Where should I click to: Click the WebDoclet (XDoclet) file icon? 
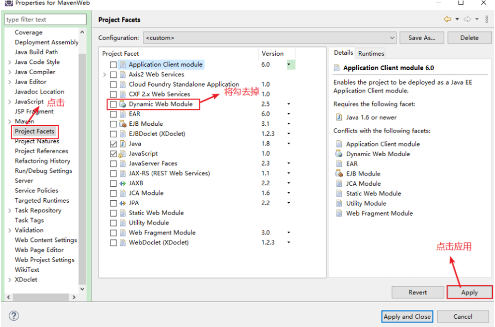point(122,243)
